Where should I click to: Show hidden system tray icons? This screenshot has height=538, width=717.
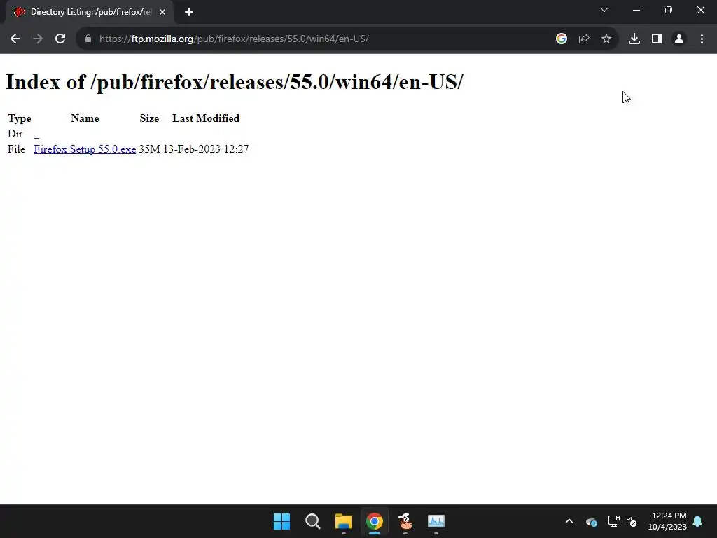pyautogui.click(x=569, y=521)
